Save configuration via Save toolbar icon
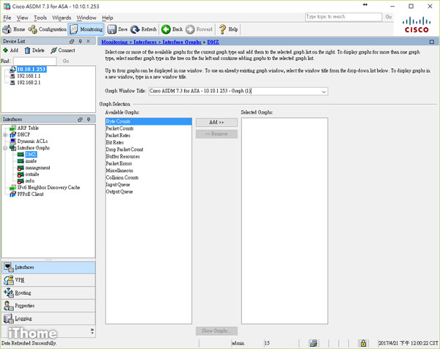This screenshot has width=440, height=349. click(x=117, y=29)
